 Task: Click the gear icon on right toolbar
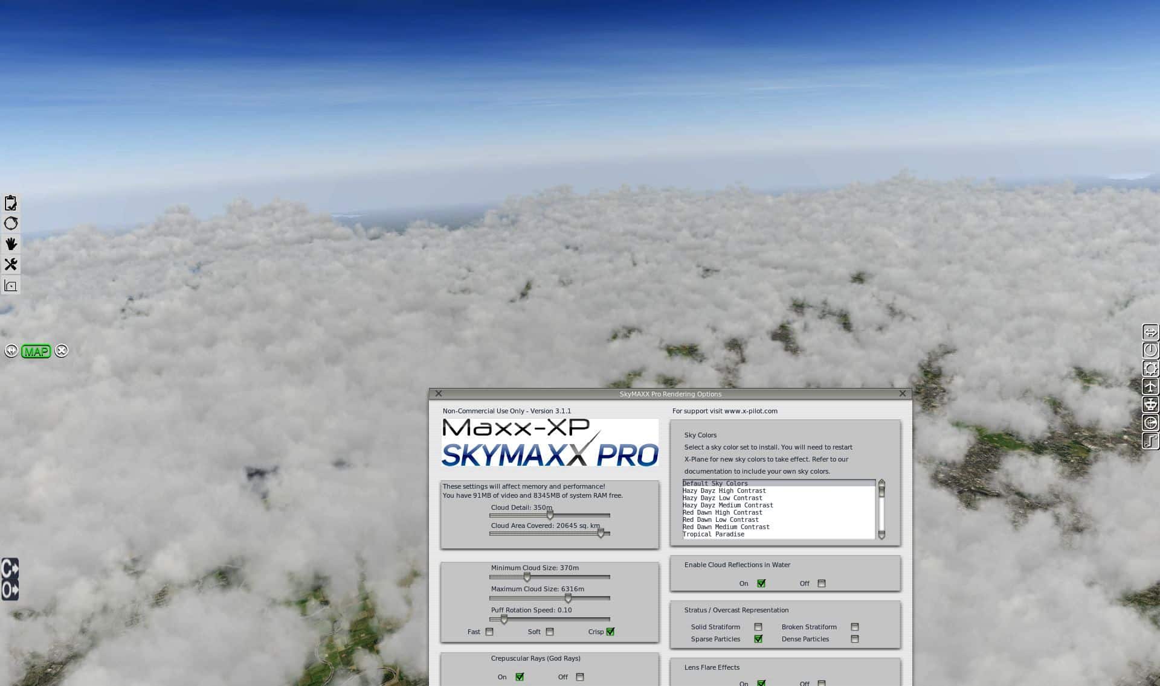pos(1150,369)
